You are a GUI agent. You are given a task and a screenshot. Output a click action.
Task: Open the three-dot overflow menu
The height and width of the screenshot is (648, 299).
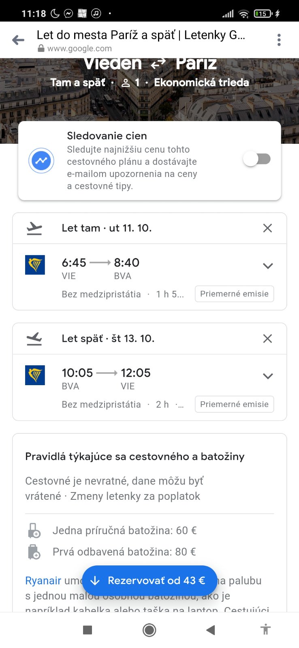(x=279, y=40)
